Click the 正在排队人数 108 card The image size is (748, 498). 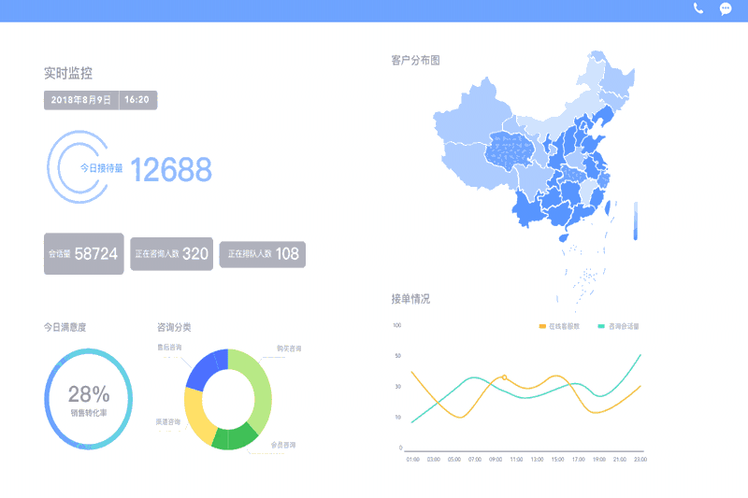(x=263, y=254)
